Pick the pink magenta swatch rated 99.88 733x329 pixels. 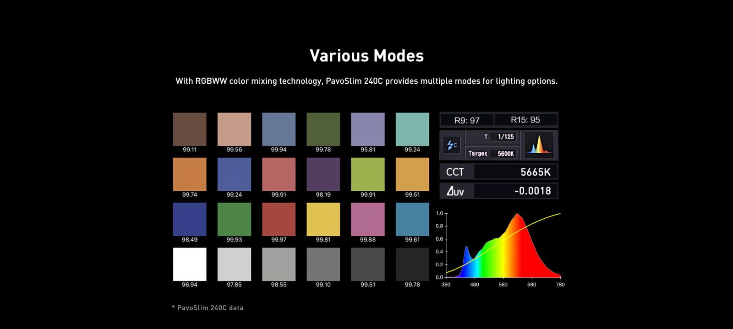pyautogui.click(x=368, y=220)
